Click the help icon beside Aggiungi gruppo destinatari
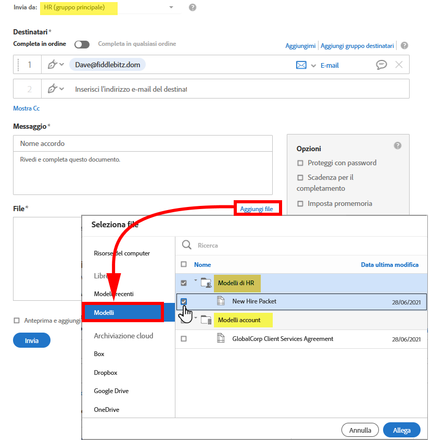 (404, 46)
